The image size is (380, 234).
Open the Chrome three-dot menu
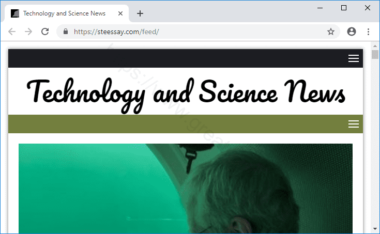click(368, 32)
